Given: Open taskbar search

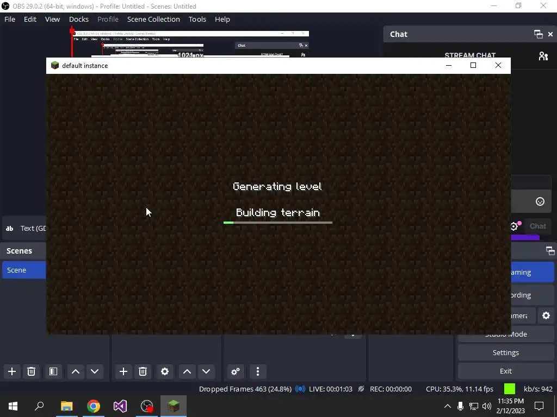Looking at the screenshot, I should [39, 406].
